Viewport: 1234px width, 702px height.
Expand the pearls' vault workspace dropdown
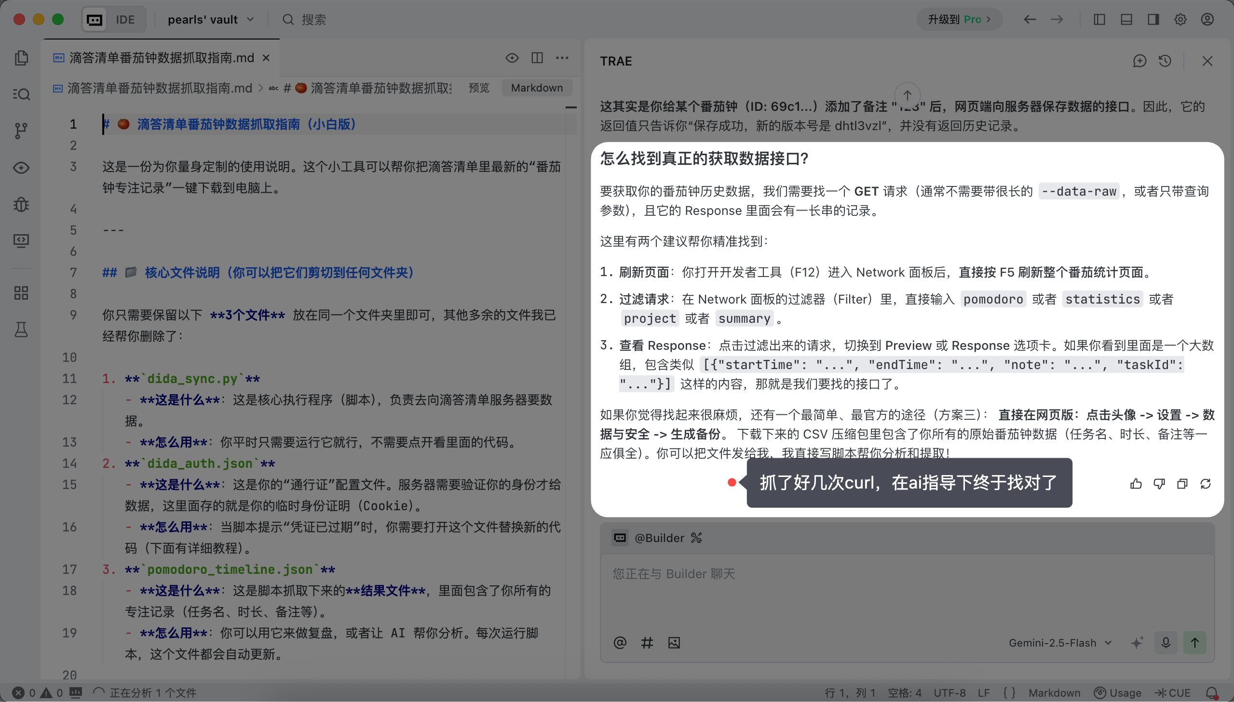click(x=211, y=19)
